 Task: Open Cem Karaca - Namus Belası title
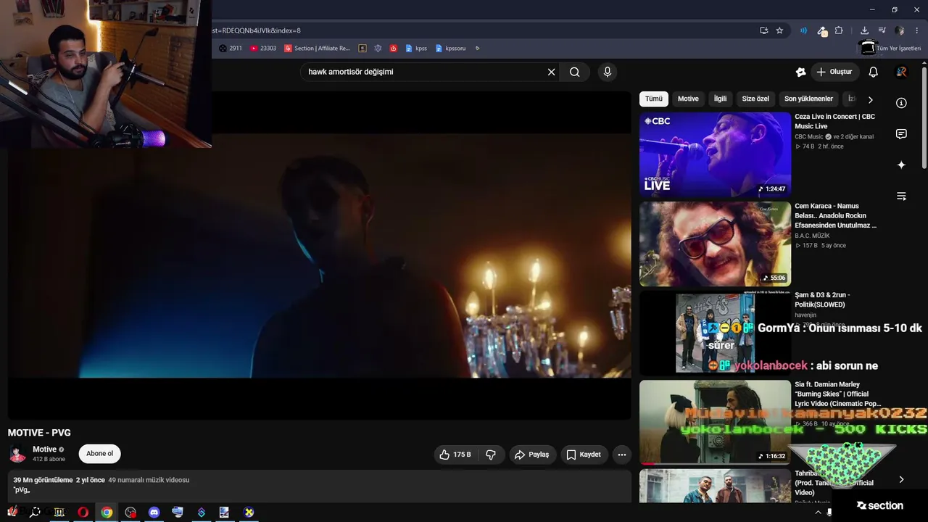click(x=835, y=215)
